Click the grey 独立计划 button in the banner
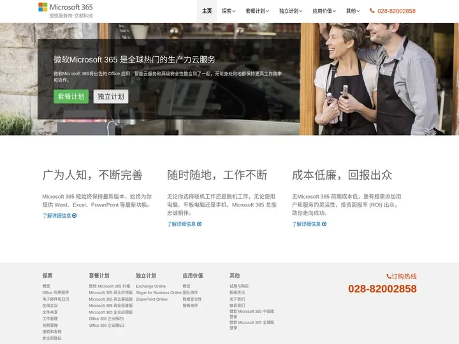459x344 pixels. 111,96
